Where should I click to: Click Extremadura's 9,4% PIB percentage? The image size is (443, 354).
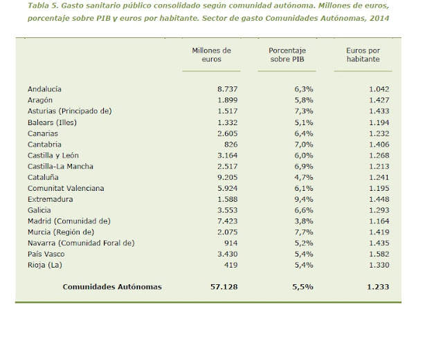click(x=304, y=199)
